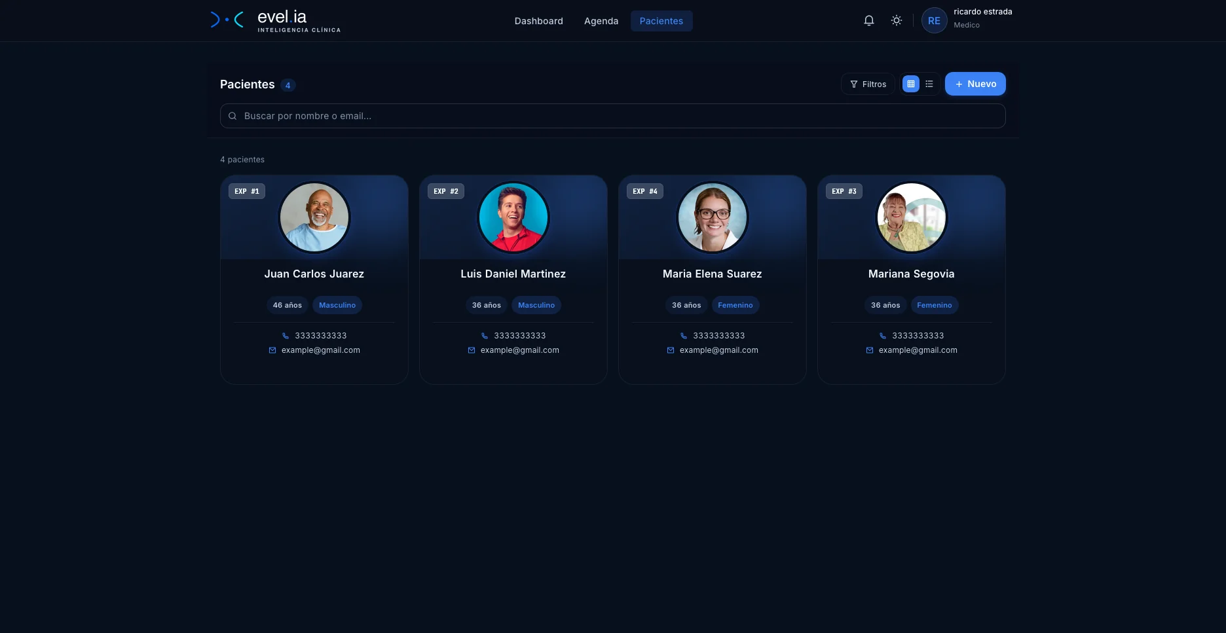1226x633 pixels.
Task: Open Juan Carlos Juarez's profile photo
Action: coord(314,217)
